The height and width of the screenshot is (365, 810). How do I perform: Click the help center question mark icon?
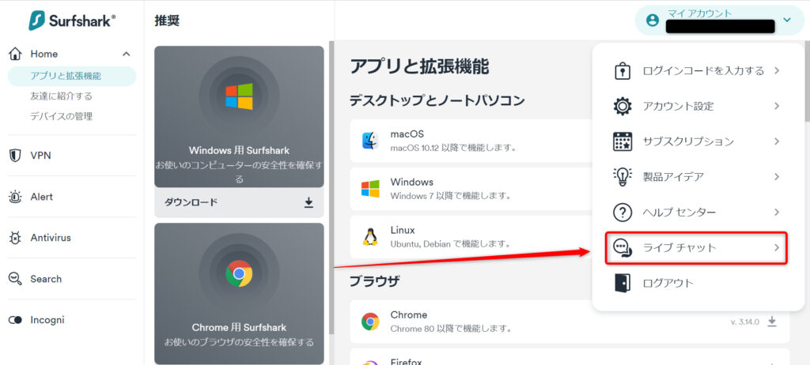[623, 213]
